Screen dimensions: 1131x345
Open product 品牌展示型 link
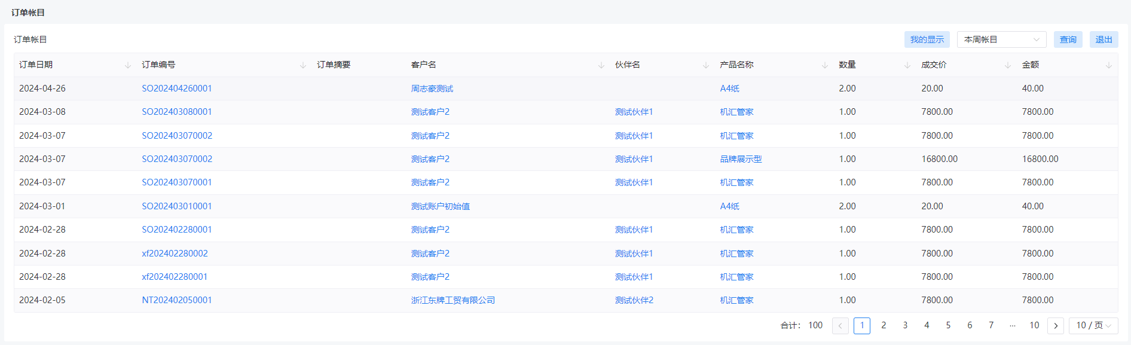coord(741,159)
